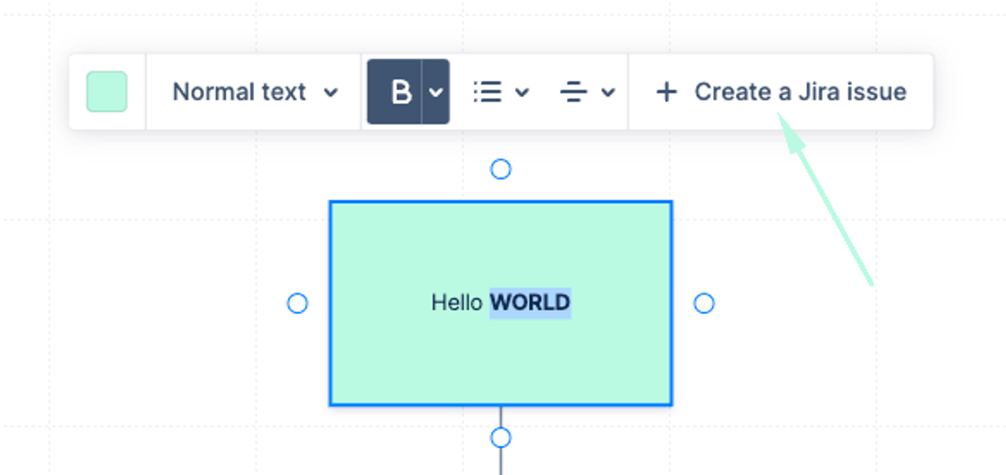Select the bottom connector handle of the shape
1006x475 pixels.
[x=501, y=438]
